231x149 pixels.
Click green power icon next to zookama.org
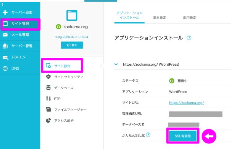58,27
